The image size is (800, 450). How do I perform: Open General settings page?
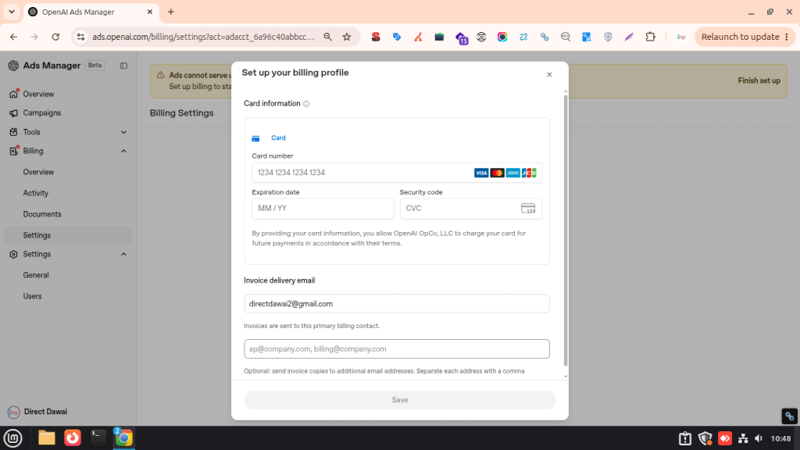(x=36, y=275)
